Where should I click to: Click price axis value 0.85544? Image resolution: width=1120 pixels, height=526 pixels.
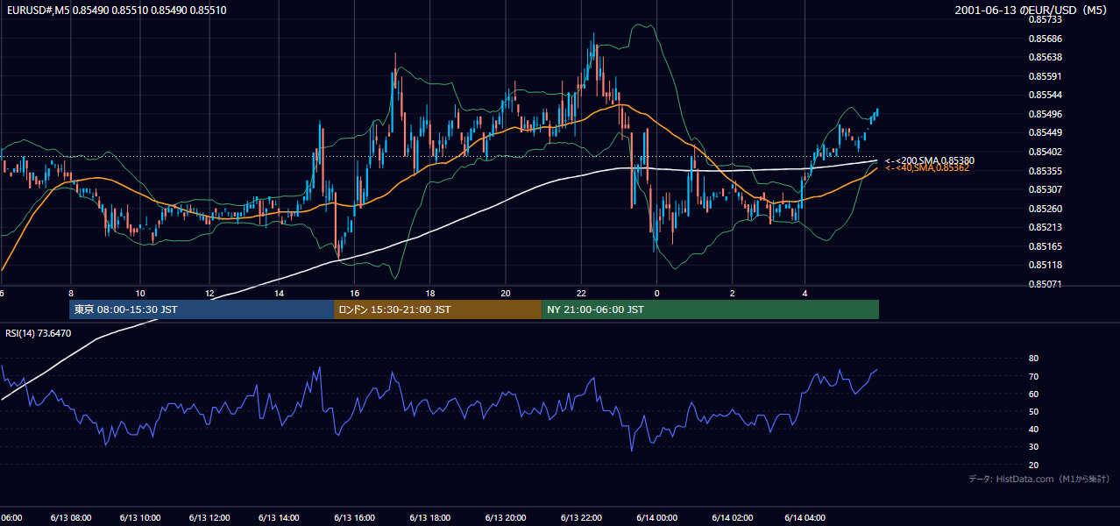[x=1045, y=95]
